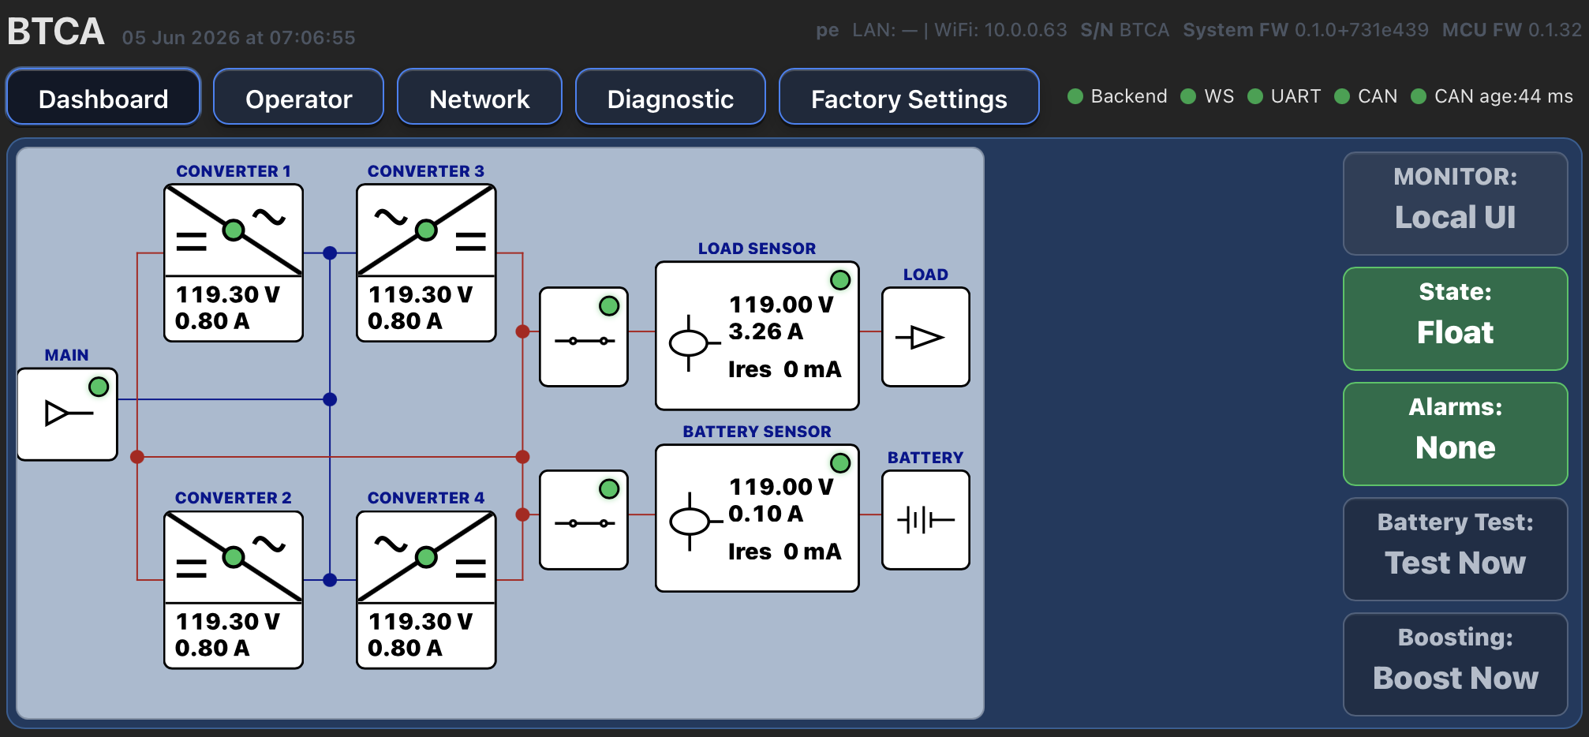
Task: Click Converter 4 current 0.80 A
Action: (x=405, y=648)
